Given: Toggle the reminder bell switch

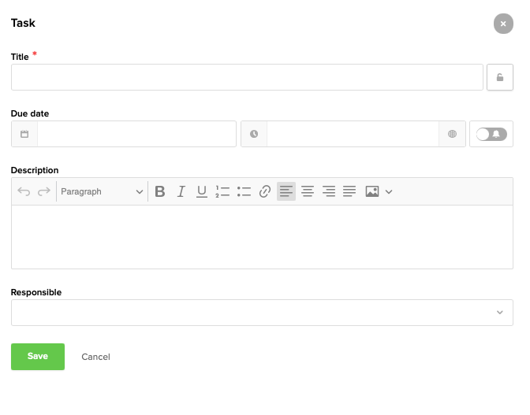Looking at the screenshot, I should (491, 134).
